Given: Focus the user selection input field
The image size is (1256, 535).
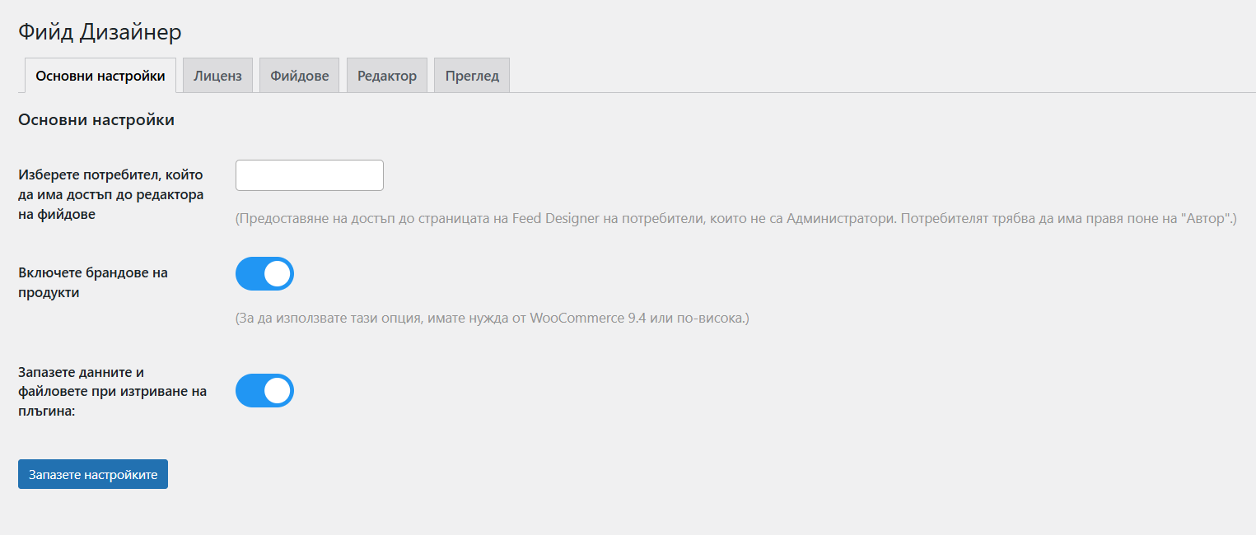Looking at the screenshot, I should pyautogui.click(x=309, y=175).
